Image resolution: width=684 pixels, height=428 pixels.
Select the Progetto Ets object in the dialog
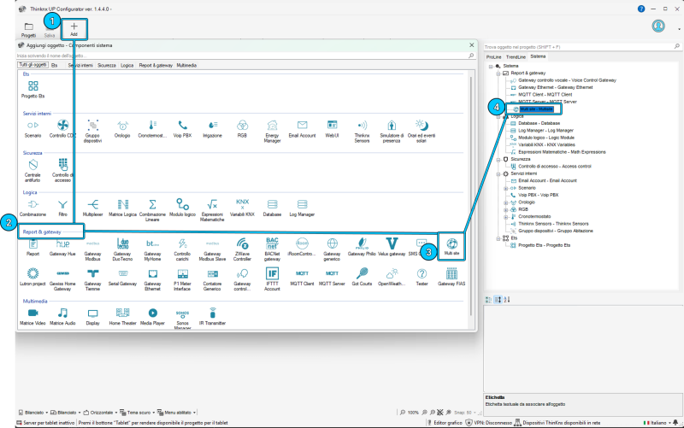tap(32, 89)
